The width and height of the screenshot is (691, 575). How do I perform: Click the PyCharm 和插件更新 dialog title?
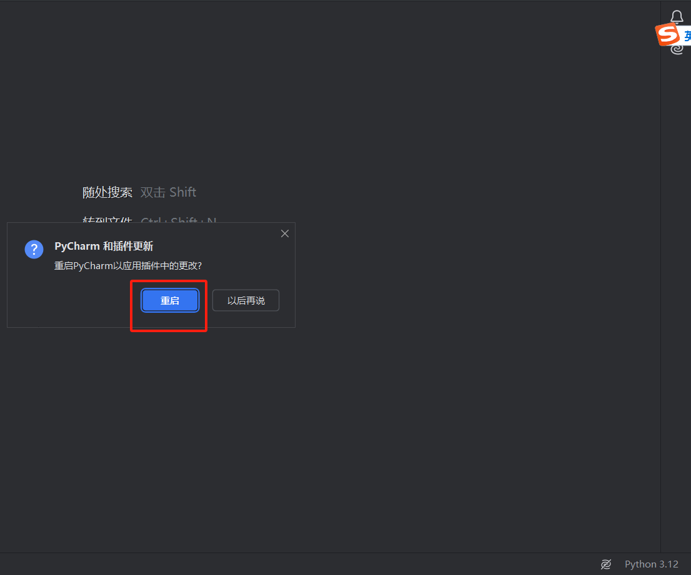104,246
